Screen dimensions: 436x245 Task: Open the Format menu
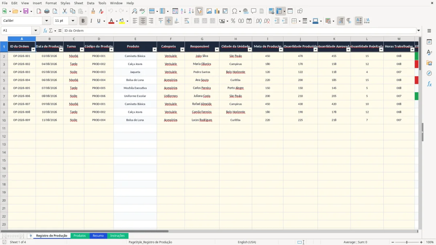51,3
